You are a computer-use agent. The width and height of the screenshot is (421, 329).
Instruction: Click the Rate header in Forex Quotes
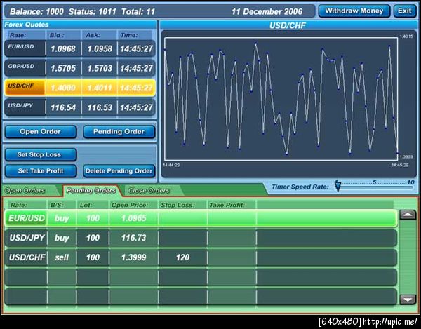coord(18,35)
